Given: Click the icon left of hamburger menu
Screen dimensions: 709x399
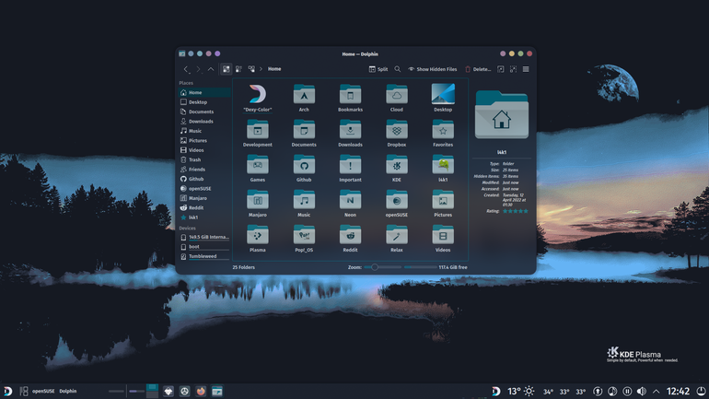Looking at the screenshot, I should click(x=513, y=69).
